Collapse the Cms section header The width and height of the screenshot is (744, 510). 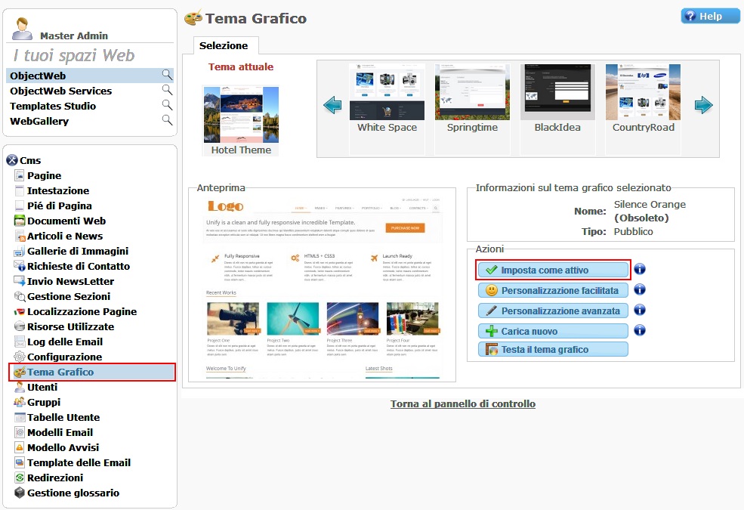[x=12, y=160]
